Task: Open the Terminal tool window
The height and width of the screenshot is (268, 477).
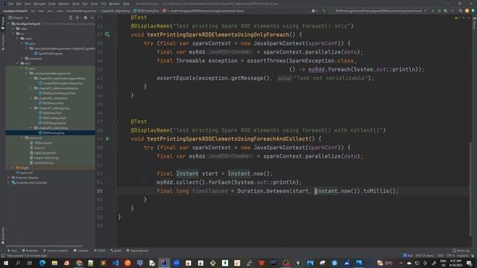Action: click(x=81, y=251)
